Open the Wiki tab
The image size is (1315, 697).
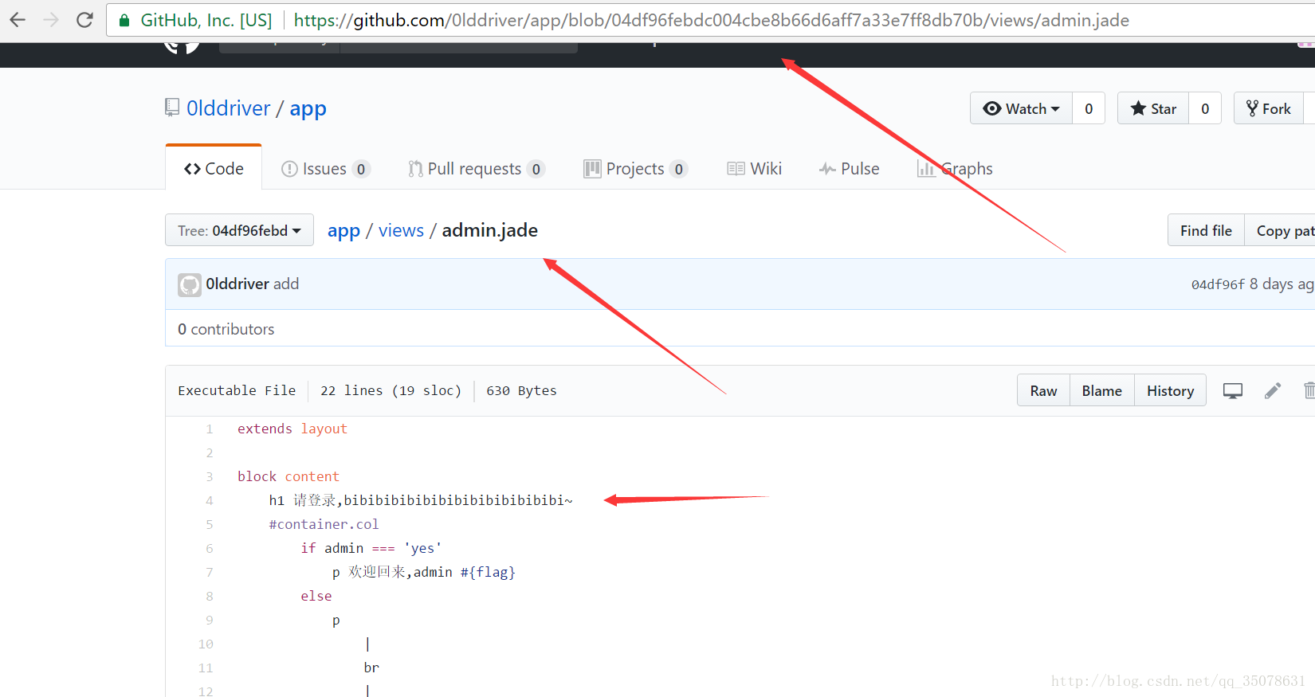(x=754, y=169)
